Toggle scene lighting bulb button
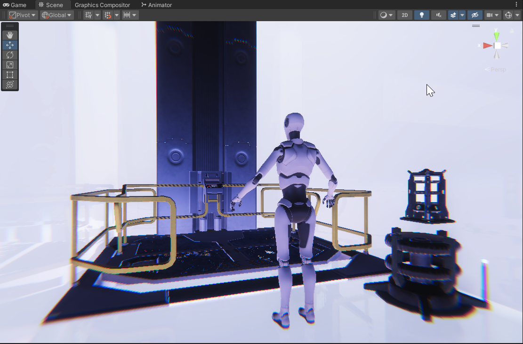 [x=422, y=15]
